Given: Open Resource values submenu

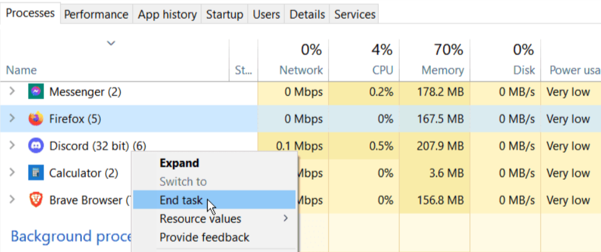Looking at the screenshot, I should click(x=200, y=219).
